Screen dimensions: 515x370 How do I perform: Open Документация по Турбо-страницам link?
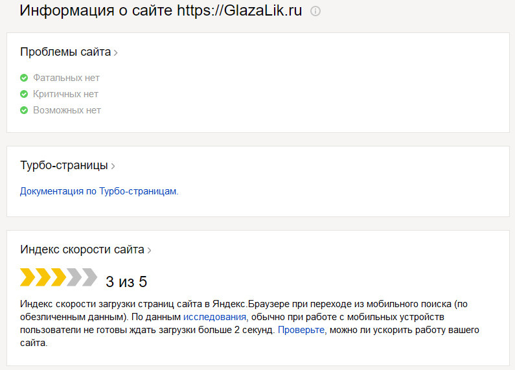pos(99,191)
